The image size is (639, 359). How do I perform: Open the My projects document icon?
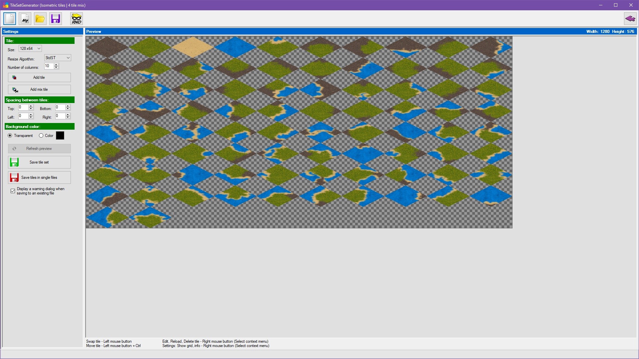[x=25, y=19]
